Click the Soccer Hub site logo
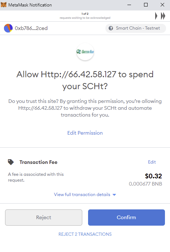Viewport: 170px width, 252px height. (85, 52)
